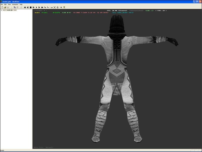Open the Animation menu
Screen dimensions: 202x152
[15, 4]
